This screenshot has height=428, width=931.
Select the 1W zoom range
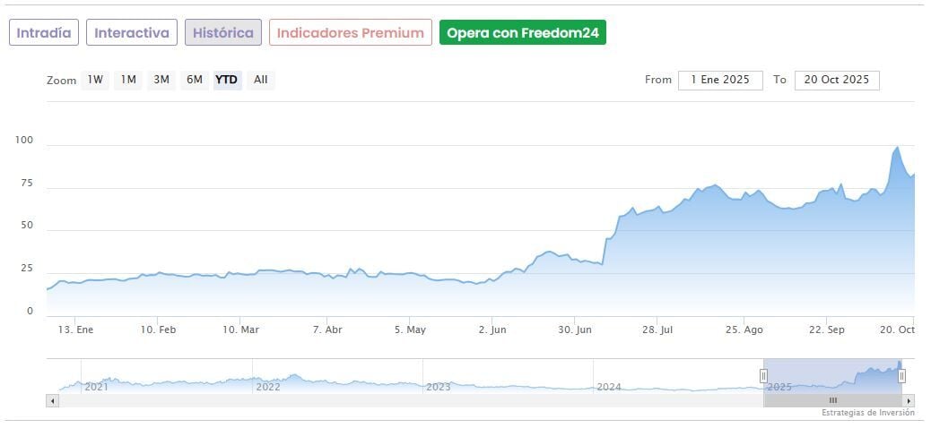click(x=95, y=80)
